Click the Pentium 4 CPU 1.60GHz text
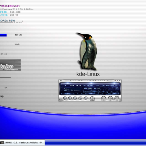This screenshot has width=146, height=146. pyautogui.click(x=16, y=9)
